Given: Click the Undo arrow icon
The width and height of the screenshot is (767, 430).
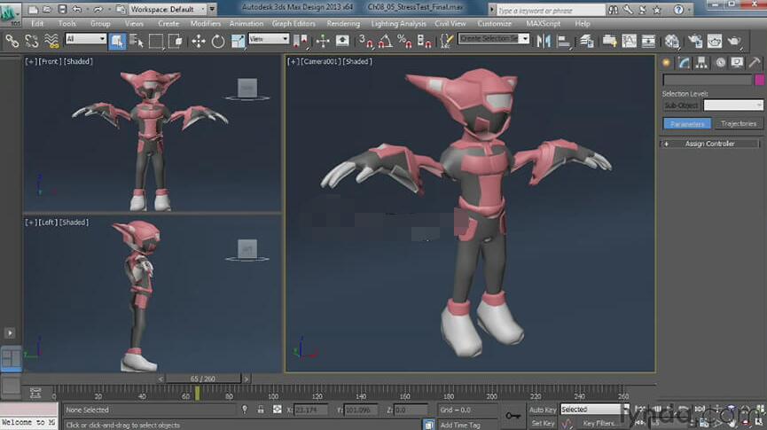Looking at the screenshot, I should click(77, 9).
